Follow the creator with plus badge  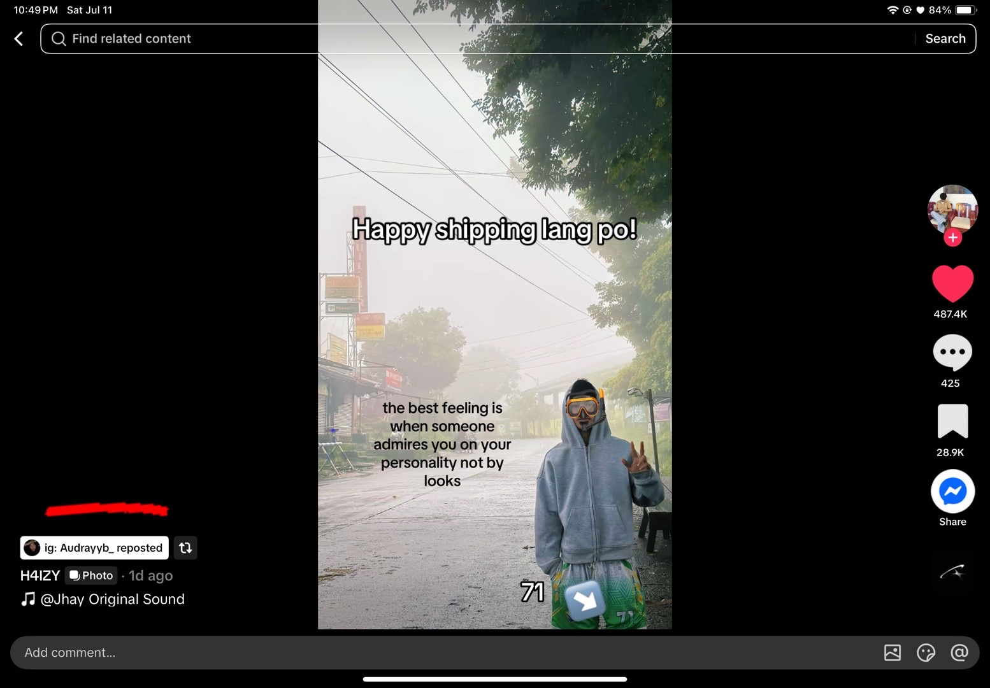coord(952,238)
